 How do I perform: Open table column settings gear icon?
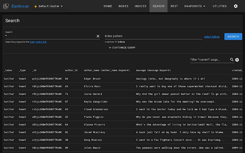pos(237,60)
